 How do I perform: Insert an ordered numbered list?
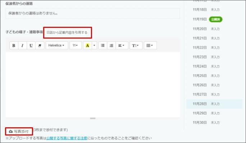click(111, 45)
